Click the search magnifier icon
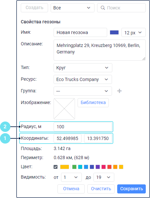Image resolution: width=150 pixels, height=198 pixels. coord(103,8)
